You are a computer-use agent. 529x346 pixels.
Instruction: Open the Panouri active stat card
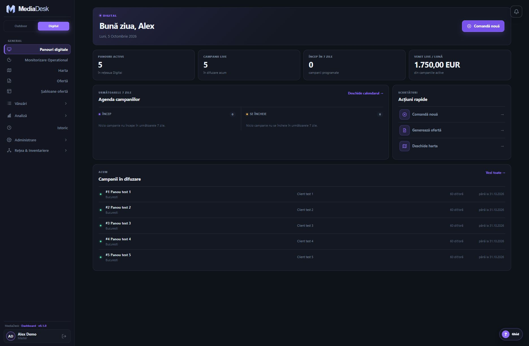(144, 65)
